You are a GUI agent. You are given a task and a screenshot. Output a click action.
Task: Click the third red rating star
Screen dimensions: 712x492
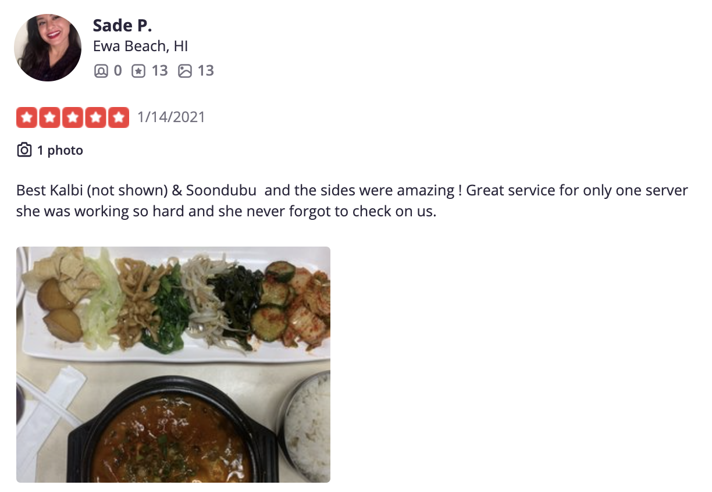pos(73,117)
